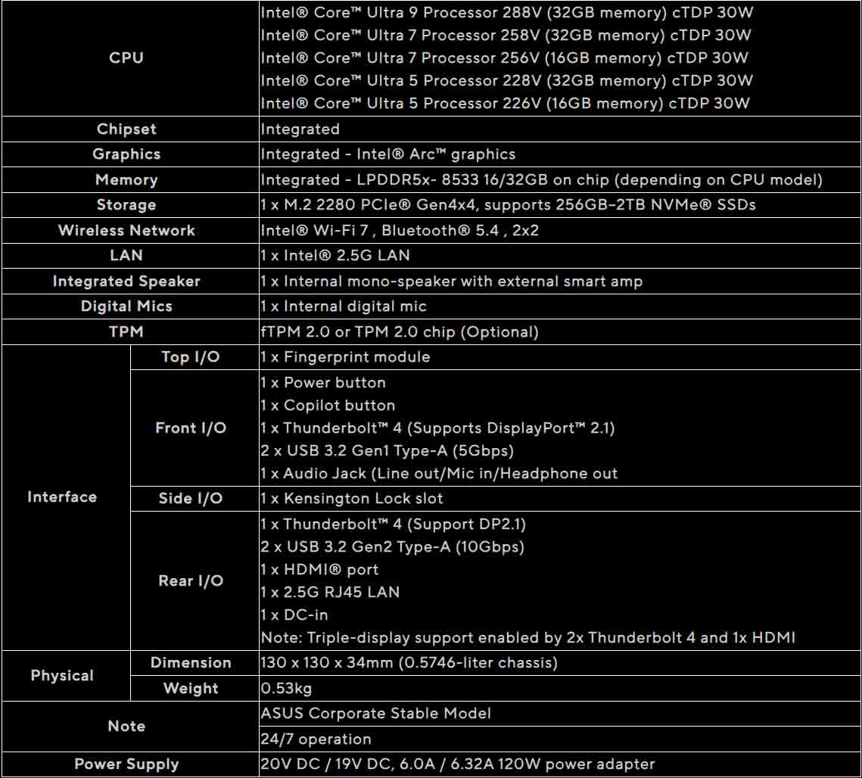Select the 'Note' row label
Screen dimensions: 862x778
pyautogui.click(x=126, y=727)
